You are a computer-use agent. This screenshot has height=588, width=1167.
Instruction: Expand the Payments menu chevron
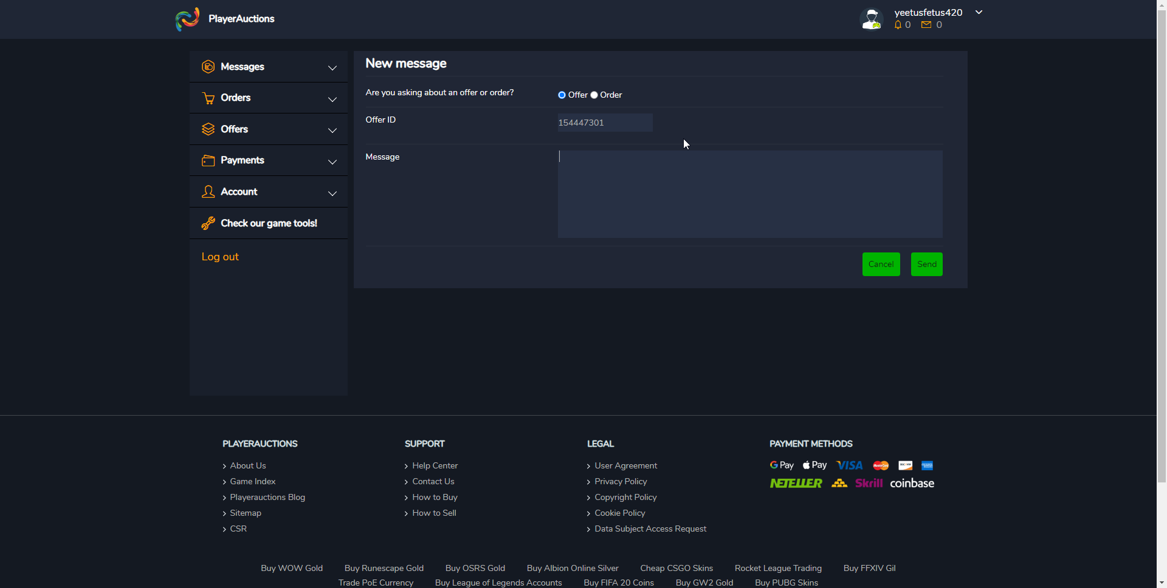coord(332,162)
